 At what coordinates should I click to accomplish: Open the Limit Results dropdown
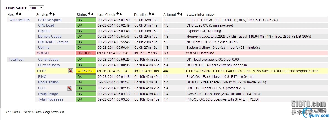pos(36,8)
